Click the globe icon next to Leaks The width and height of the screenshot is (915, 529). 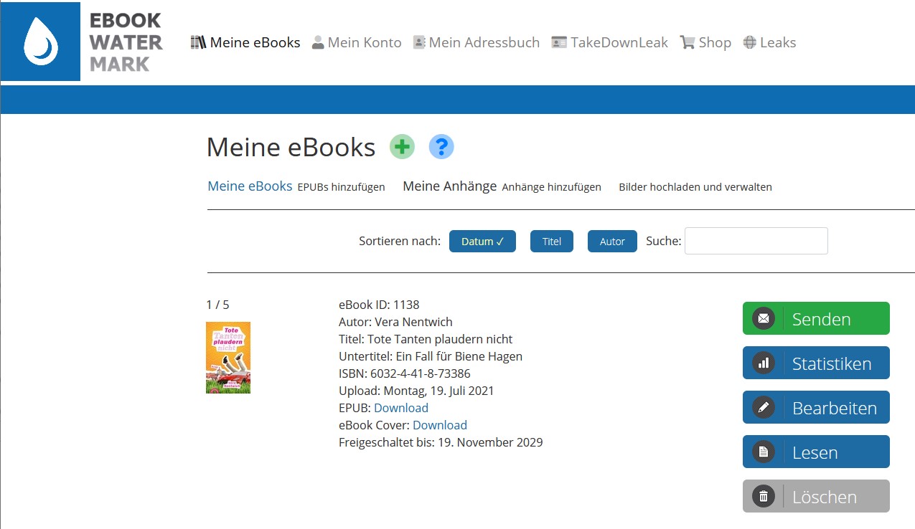(749, 42)
